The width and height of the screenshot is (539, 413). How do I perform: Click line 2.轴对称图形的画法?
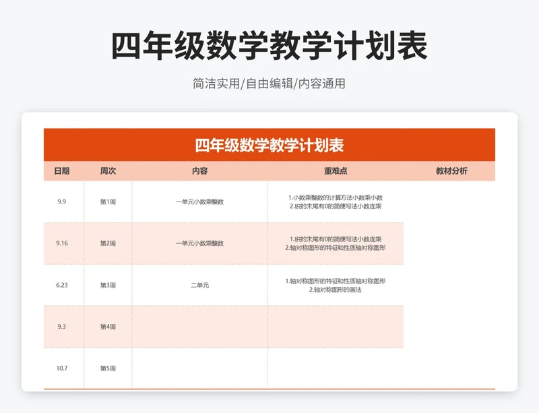pos(336,290)
